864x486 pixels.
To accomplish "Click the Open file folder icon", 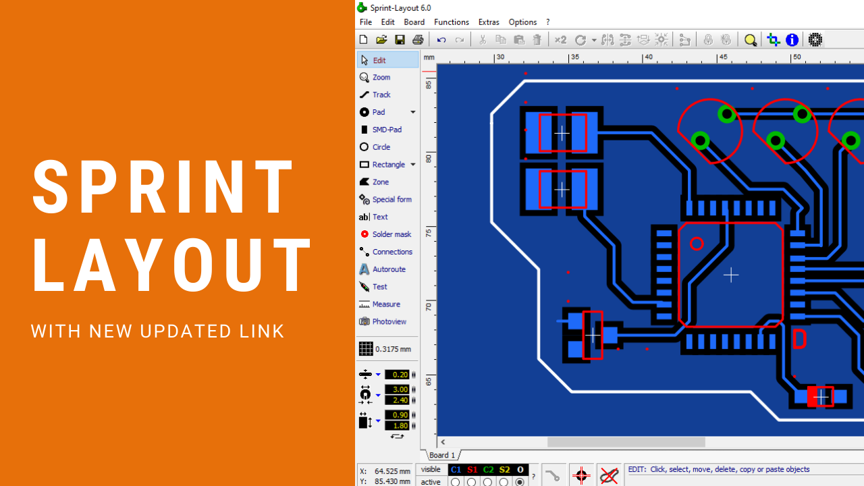I will point(381,40).
